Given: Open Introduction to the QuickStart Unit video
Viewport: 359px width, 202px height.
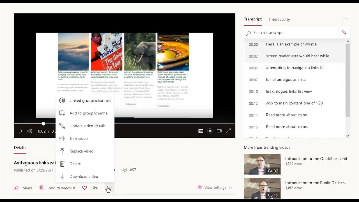Looking at the screenshot, I should point(316,159).
